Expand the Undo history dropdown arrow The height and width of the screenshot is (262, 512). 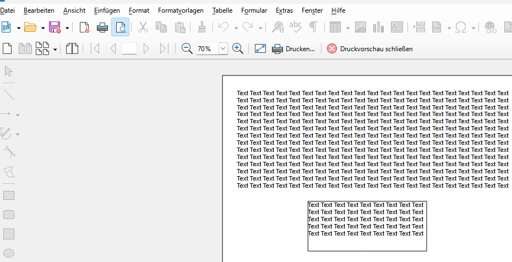pos(236,28)
